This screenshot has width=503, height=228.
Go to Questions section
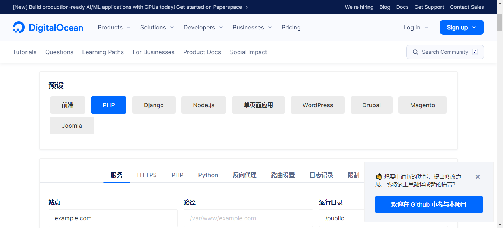[59, 52]
